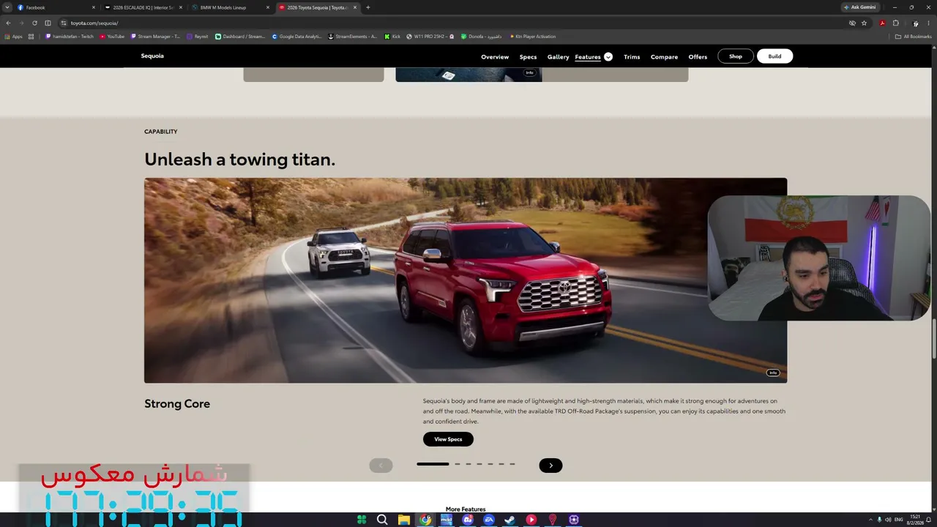This screenshot has height=527, width=937.
Task: Open Windows taskbar search
Action: pyautogui.click(x=382, y=520)
